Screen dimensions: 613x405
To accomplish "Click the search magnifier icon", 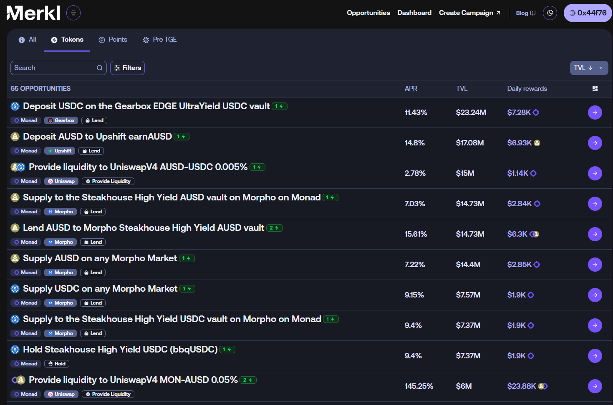I will click(x=100, y=68).
